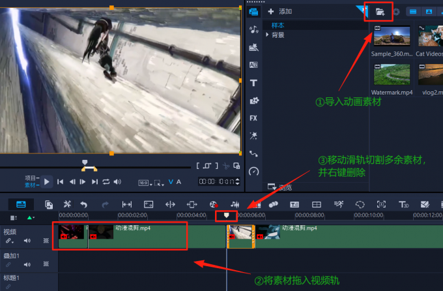Jump to the start (Home)
Image resolution: width=443 pixels, height=291 pixels.
coord(60,182)
